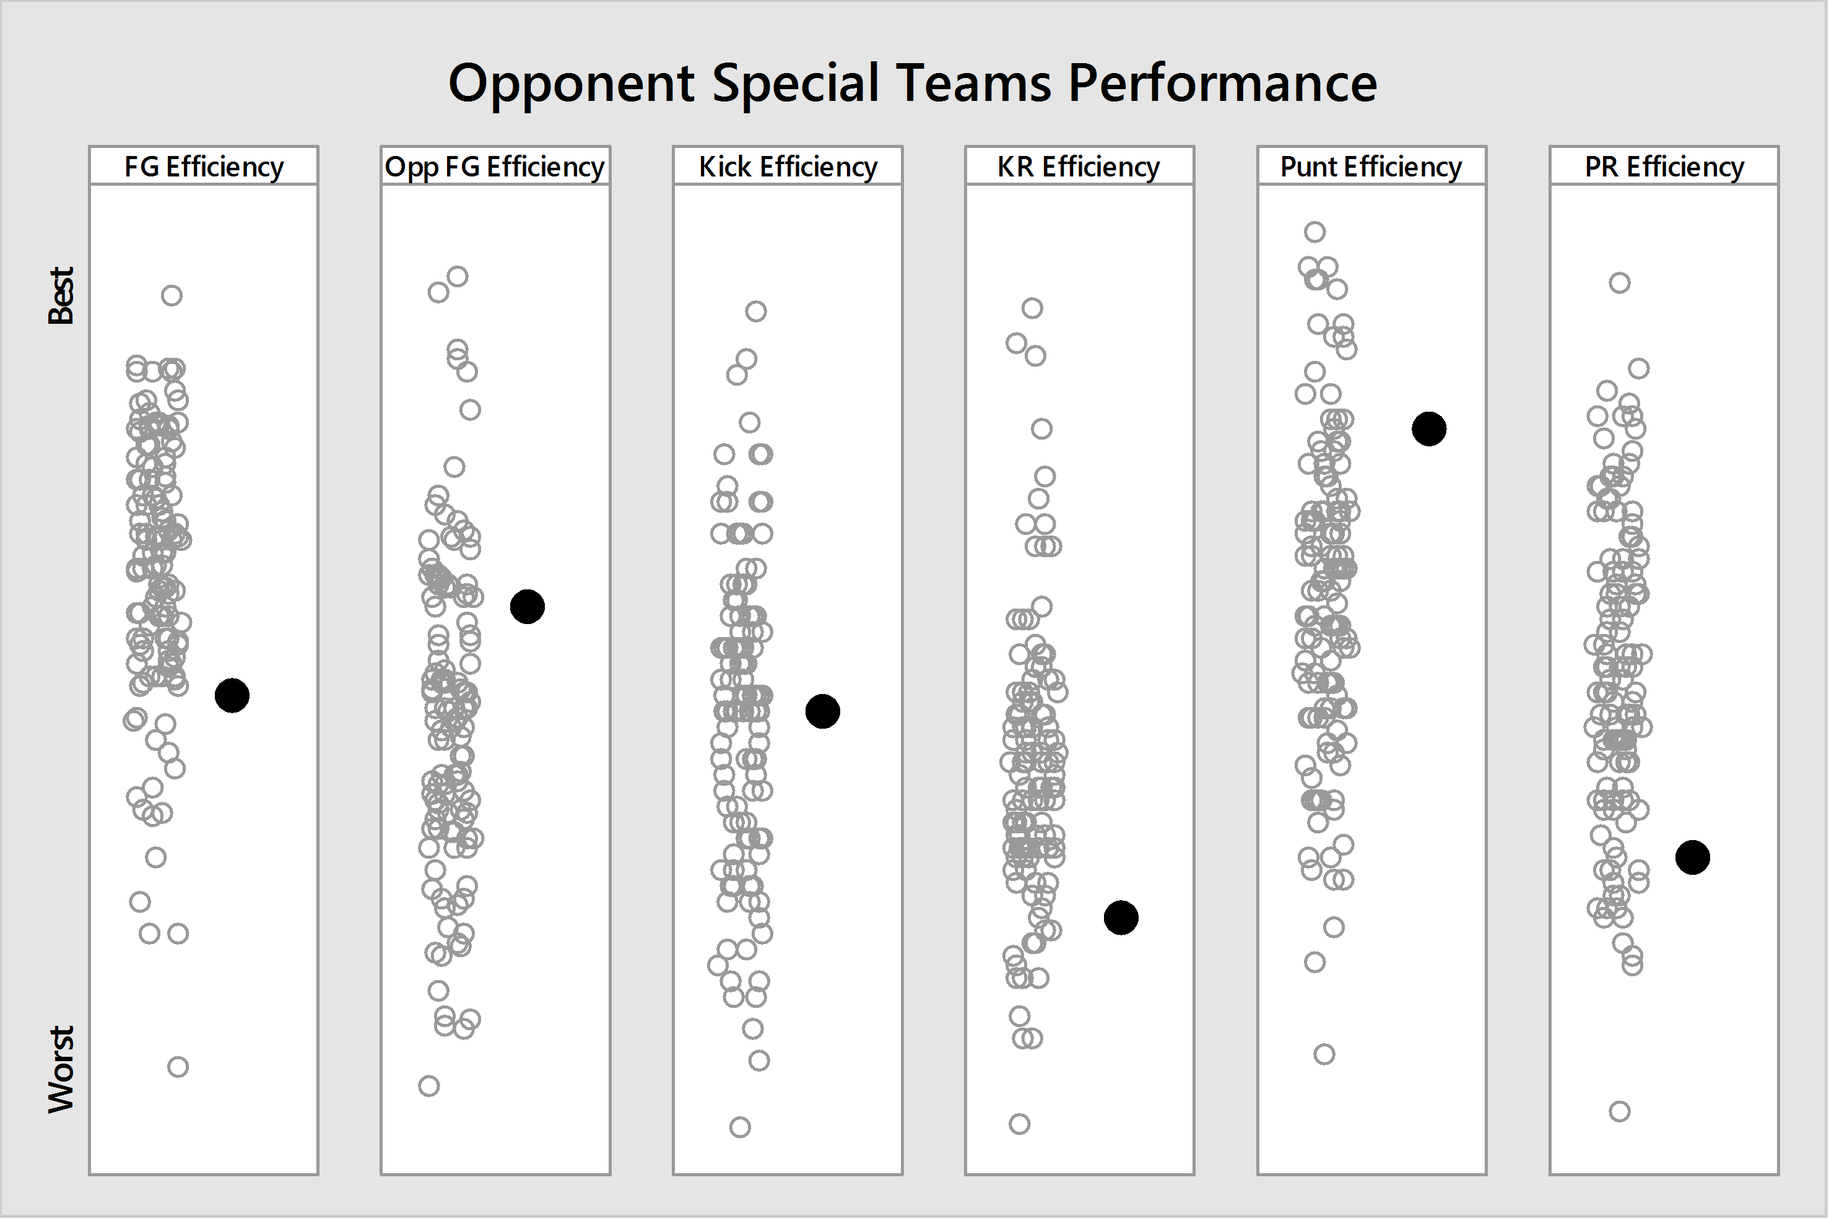Screen dimensions: 1829x1219
Task: Click the black dot in FG Efficiency panel
Action: click(x=232, y=695)
